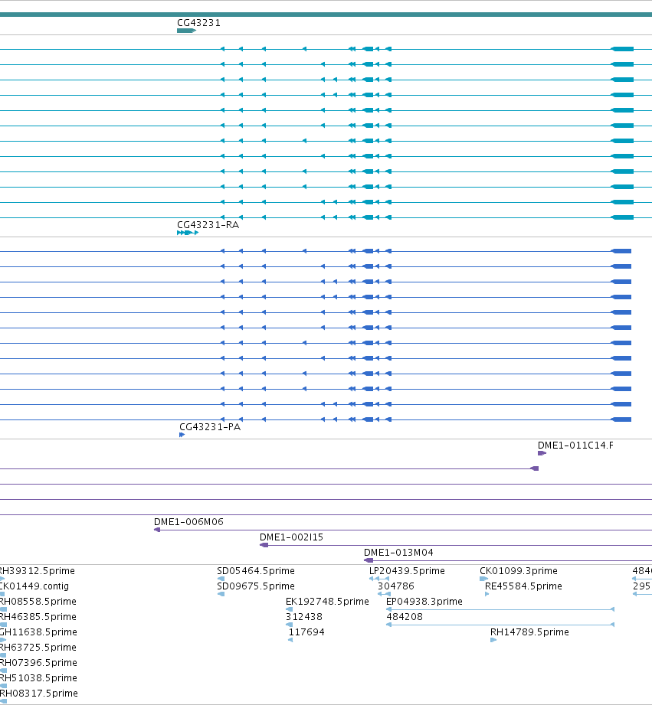The width and height of the screenshot is (652, 705).
Task: Select the SD05464.5prime EST glyph
Action: pyautogui.click(x=221, y=579)
